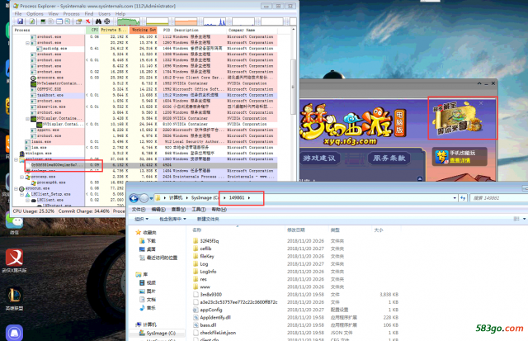The width and height of the screenshot is (528, 341).
Task: Open System Information from Process Explorer toolbar
Action: point(43,21)
